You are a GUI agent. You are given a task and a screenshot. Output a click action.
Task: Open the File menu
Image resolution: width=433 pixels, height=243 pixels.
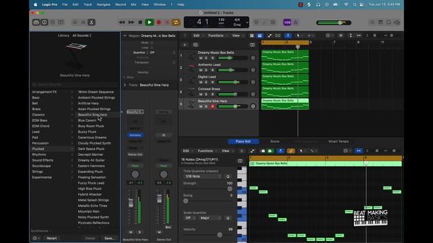click(65, 5)
